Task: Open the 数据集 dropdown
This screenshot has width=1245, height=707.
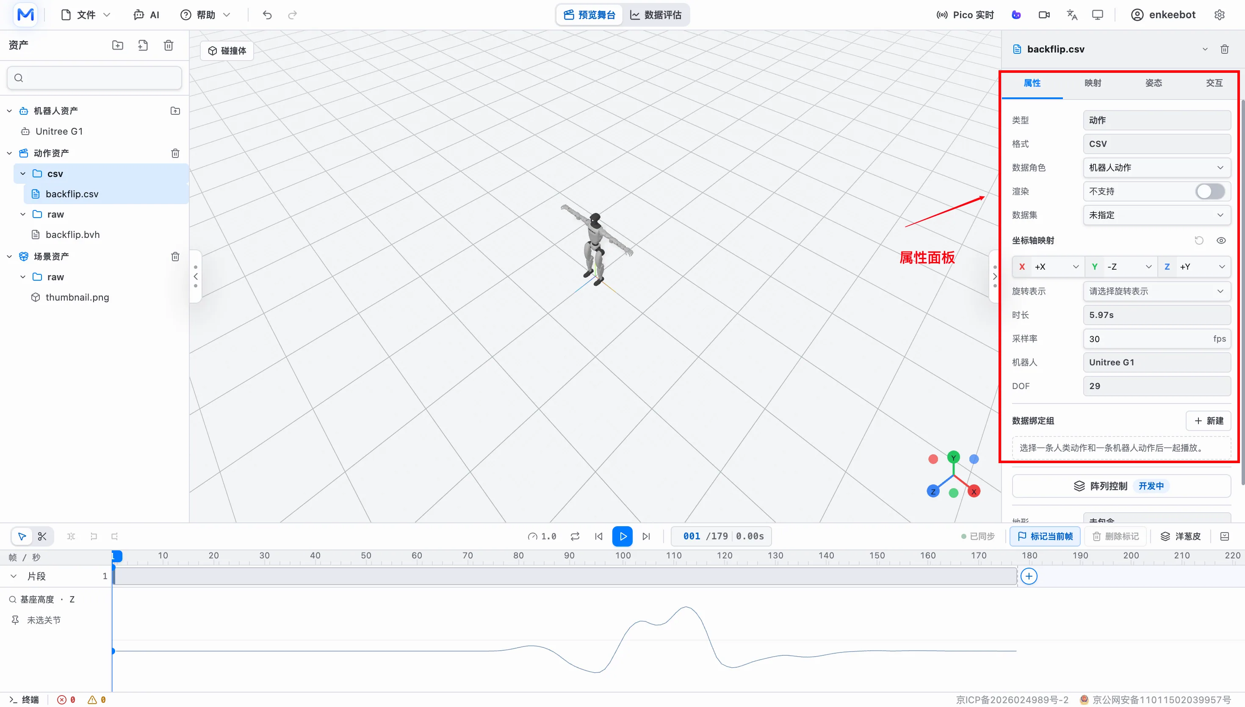Action: coord(1156,215)
